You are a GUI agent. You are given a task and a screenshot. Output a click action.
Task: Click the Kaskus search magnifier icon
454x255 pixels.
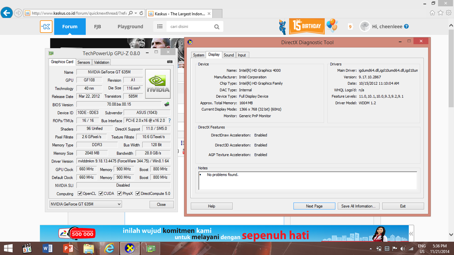click(x=217, y=27)
